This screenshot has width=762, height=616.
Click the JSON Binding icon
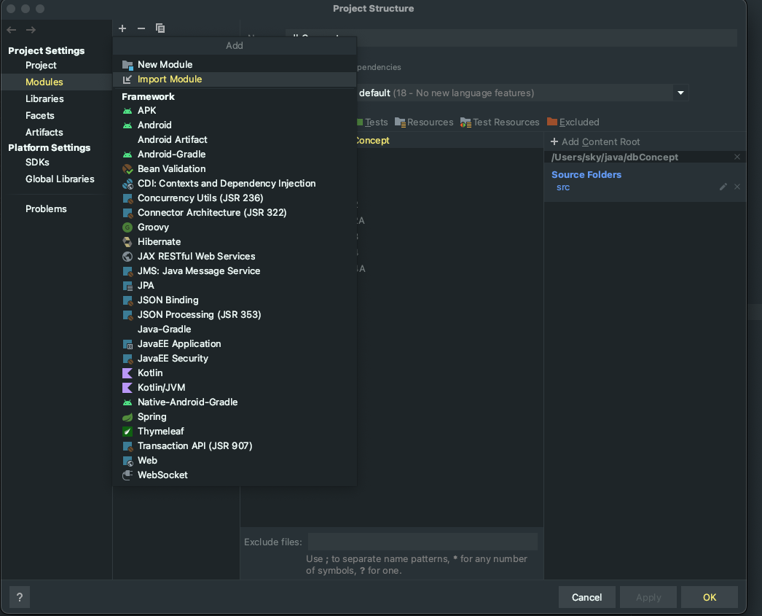127,300
